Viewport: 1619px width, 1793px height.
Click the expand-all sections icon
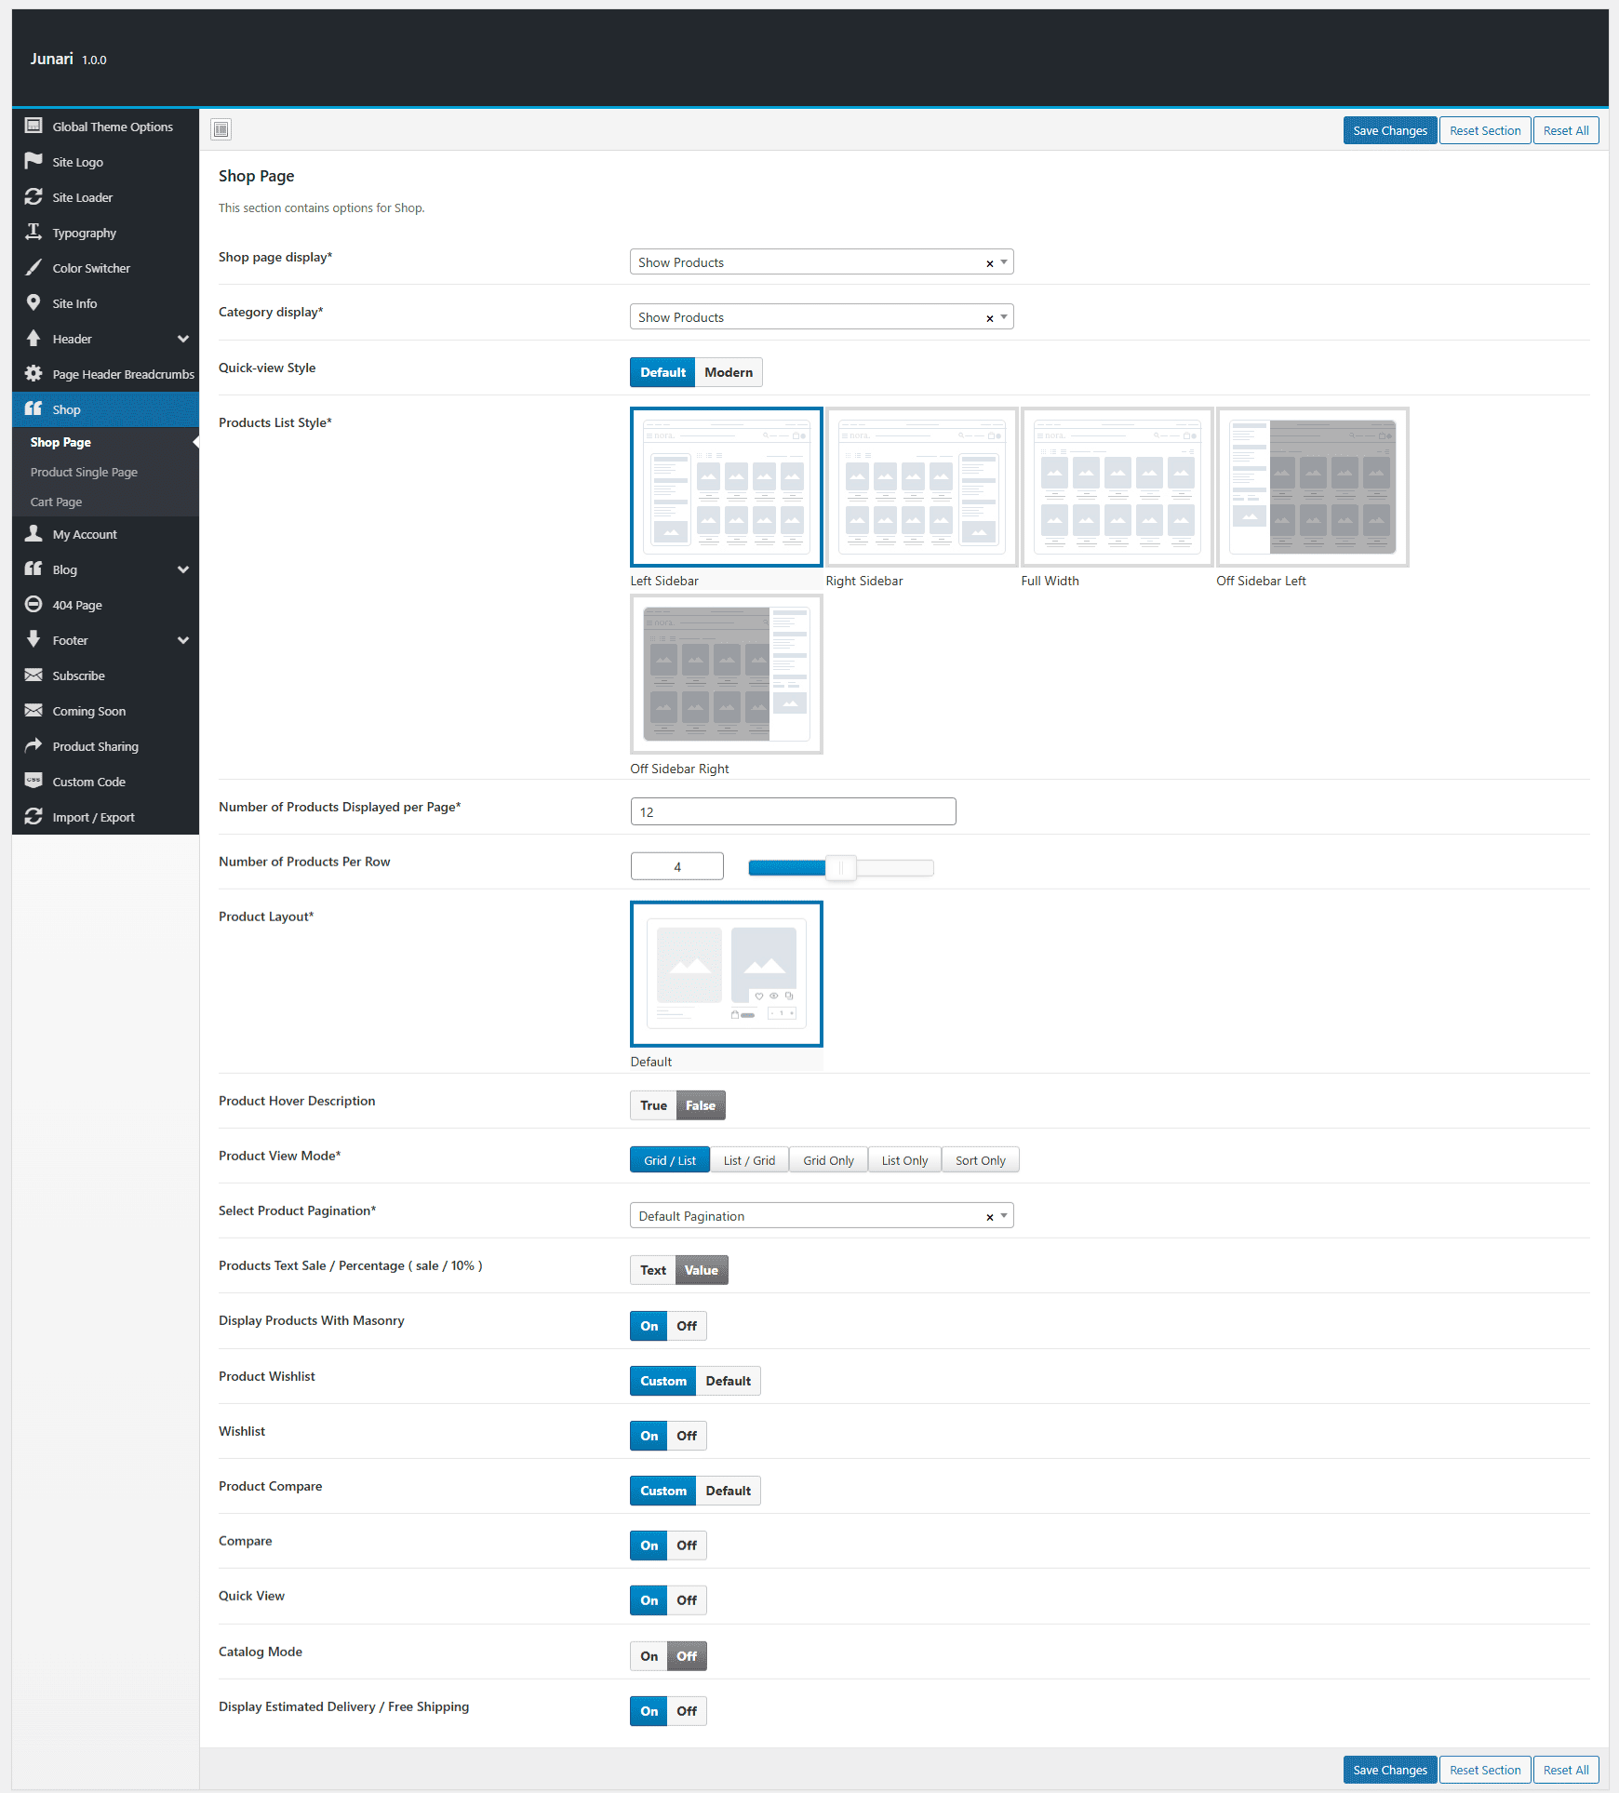click(221, 129)
